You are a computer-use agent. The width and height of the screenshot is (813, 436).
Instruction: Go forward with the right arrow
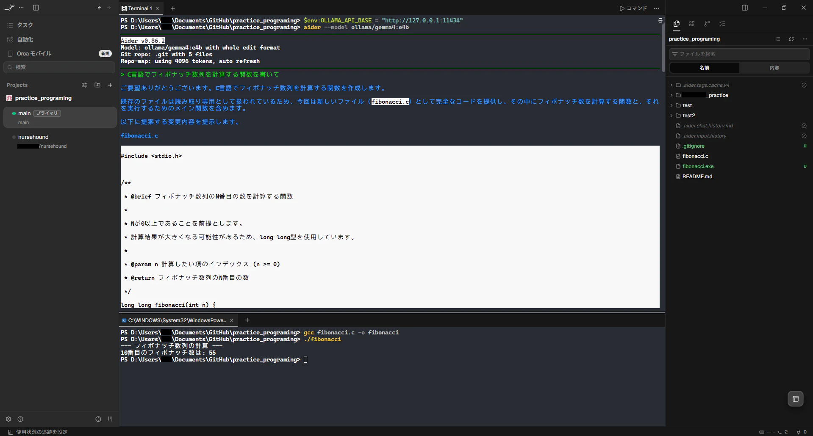(x=109, y=8)
